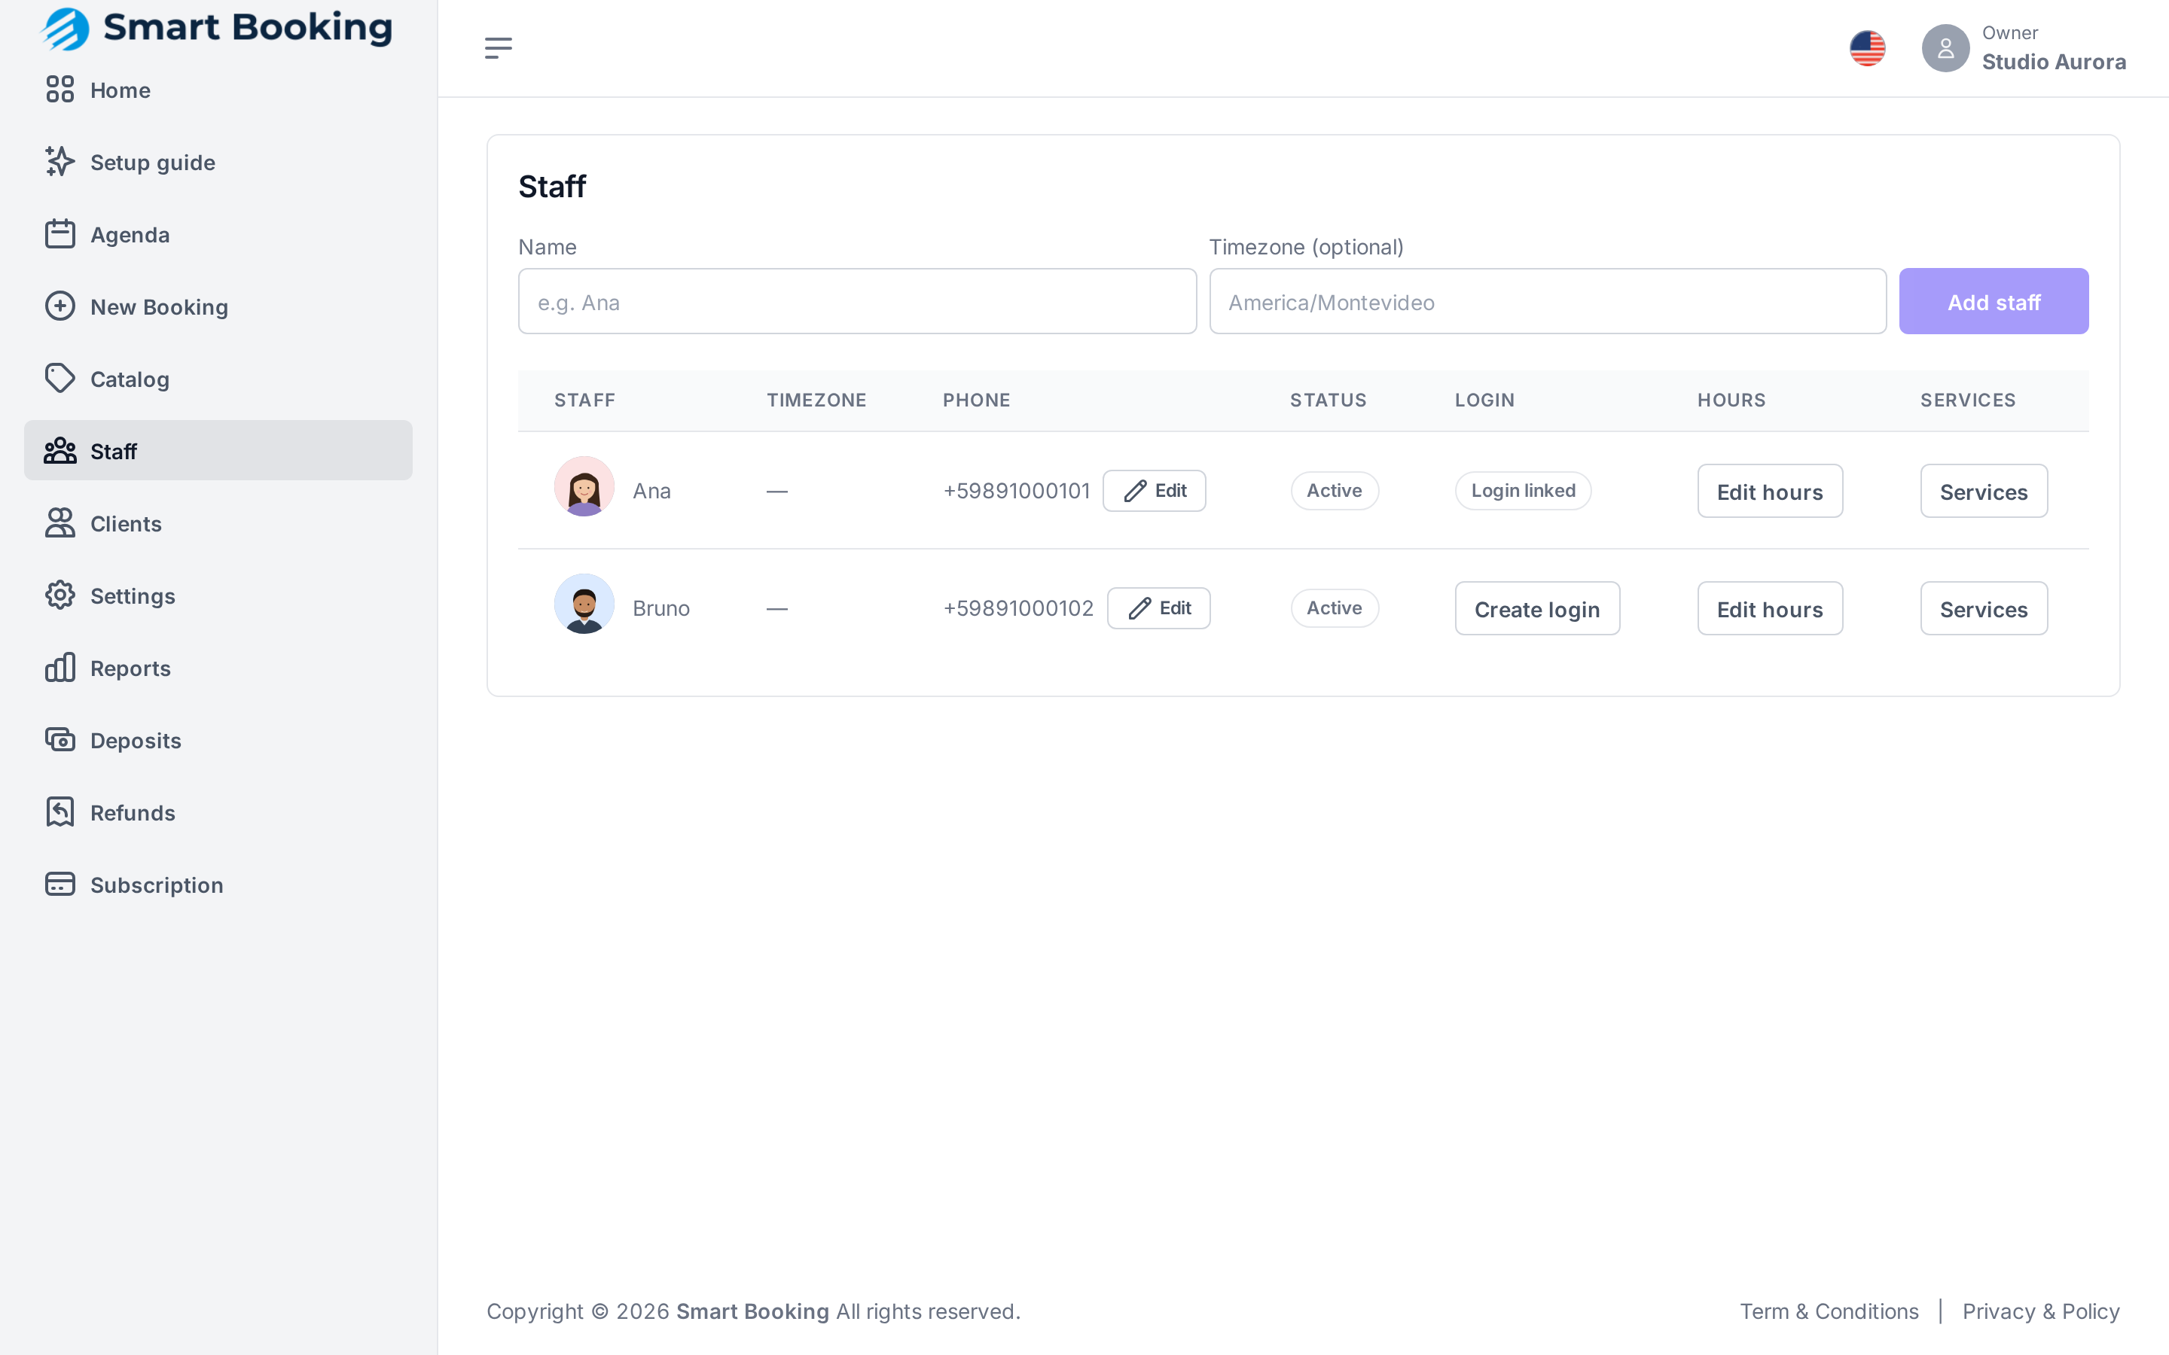Screen dimensions: 2169x1355
Task: Open Services for Ana
Action: (1984, 491)
